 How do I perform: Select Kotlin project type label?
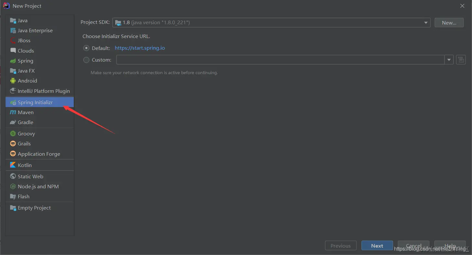pos(25,165)
